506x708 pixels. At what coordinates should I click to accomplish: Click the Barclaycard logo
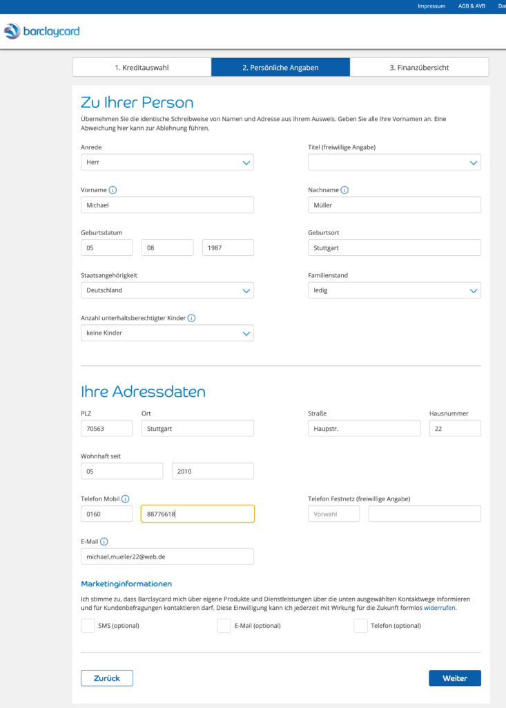click(x=41, y=31)
